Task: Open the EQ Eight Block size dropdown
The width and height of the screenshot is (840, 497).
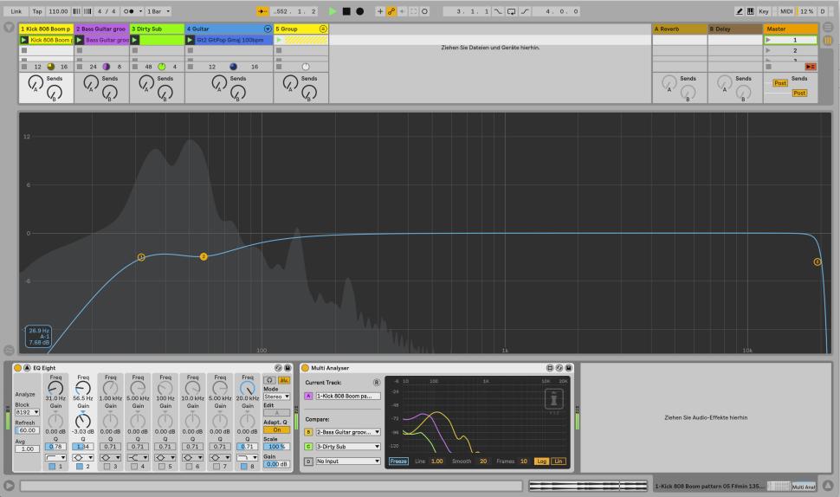Action: 27,412
